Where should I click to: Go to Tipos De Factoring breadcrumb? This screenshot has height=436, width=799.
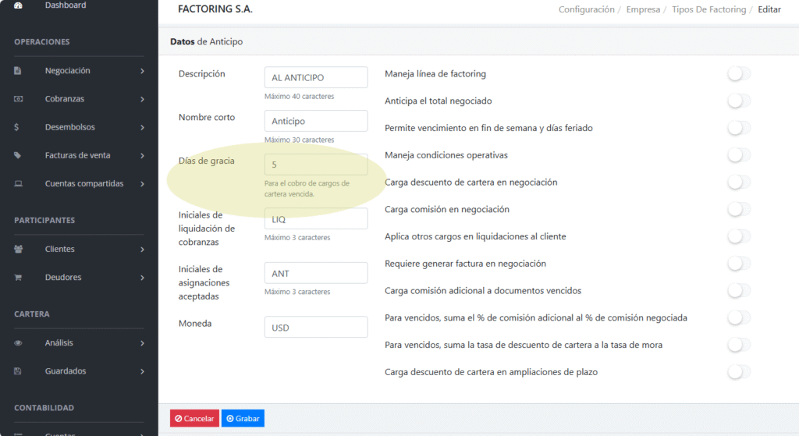pyautogui.click(x=708, y=10)
